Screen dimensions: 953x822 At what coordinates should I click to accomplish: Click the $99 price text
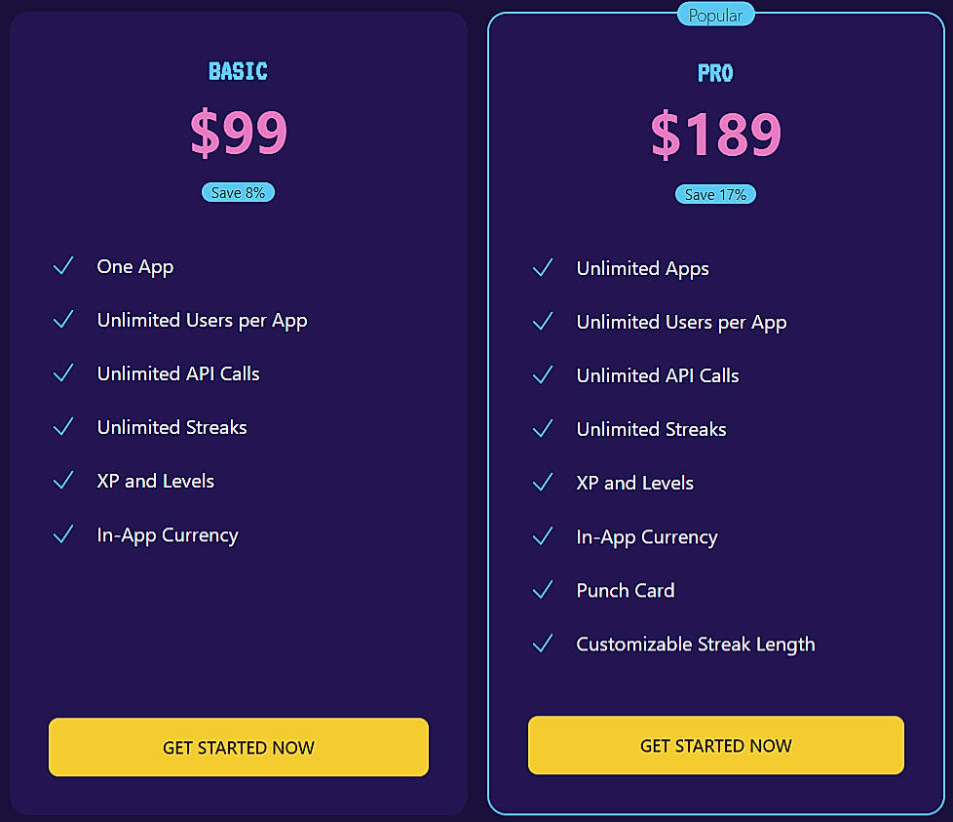coord(238,134)
